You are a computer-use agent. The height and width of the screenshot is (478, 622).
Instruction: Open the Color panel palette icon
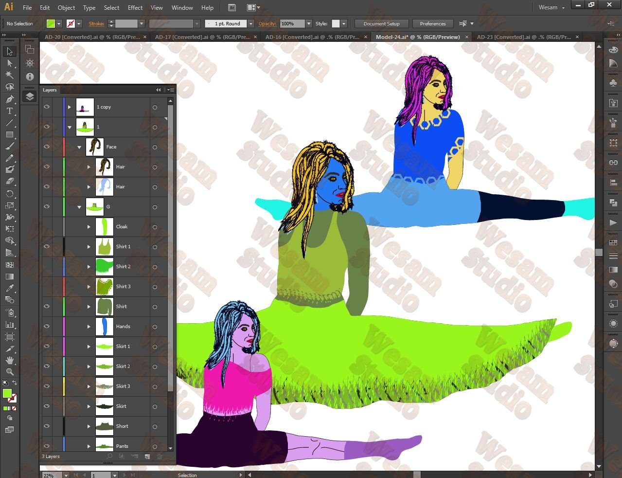[x=613, y=49]
